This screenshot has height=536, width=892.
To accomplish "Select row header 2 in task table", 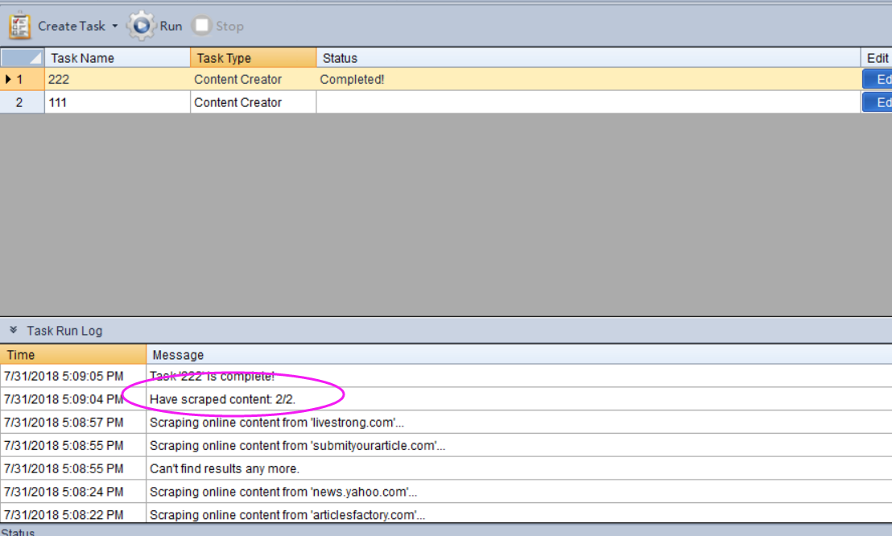I will coord(22,102).
